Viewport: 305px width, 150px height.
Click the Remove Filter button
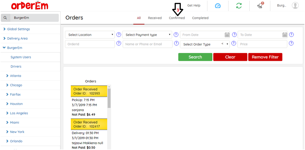265,57
